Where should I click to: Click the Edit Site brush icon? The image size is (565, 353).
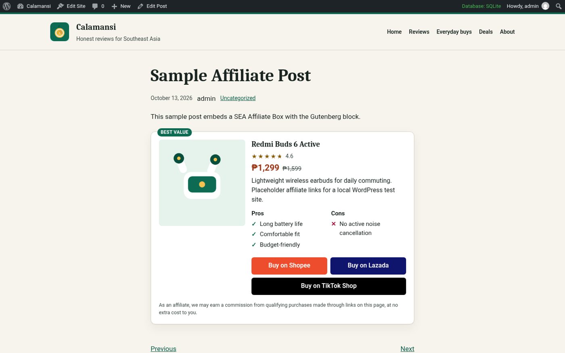(61, 6)
